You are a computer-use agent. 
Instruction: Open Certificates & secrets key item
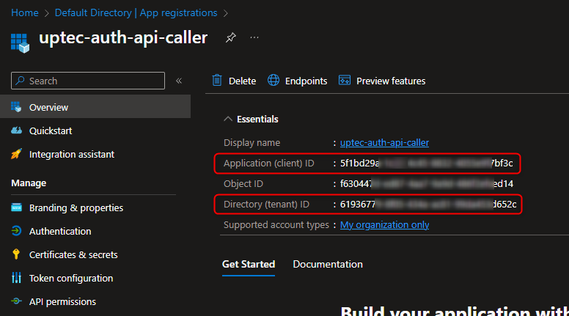click(73, 254)
